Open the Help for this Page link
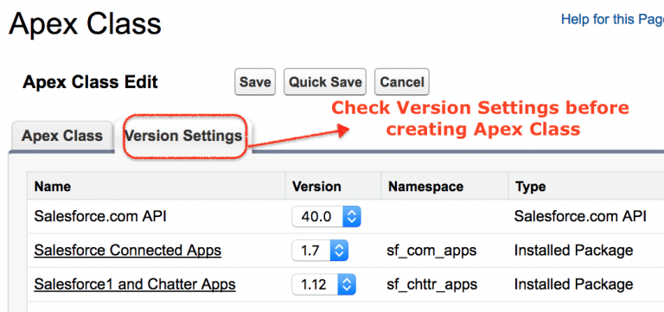The image size is (664, 312). click(x=612, y=20)
